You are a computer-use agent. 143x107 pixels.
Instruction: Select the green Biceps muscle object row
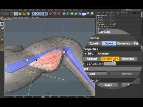pos(102,24)
